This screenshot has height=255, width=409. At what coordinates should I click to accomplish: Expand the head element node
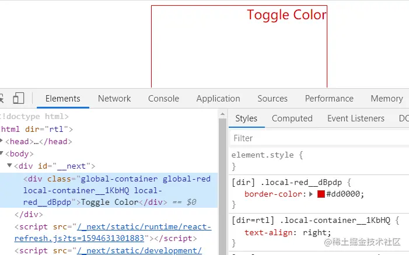[x=1, y=141]
